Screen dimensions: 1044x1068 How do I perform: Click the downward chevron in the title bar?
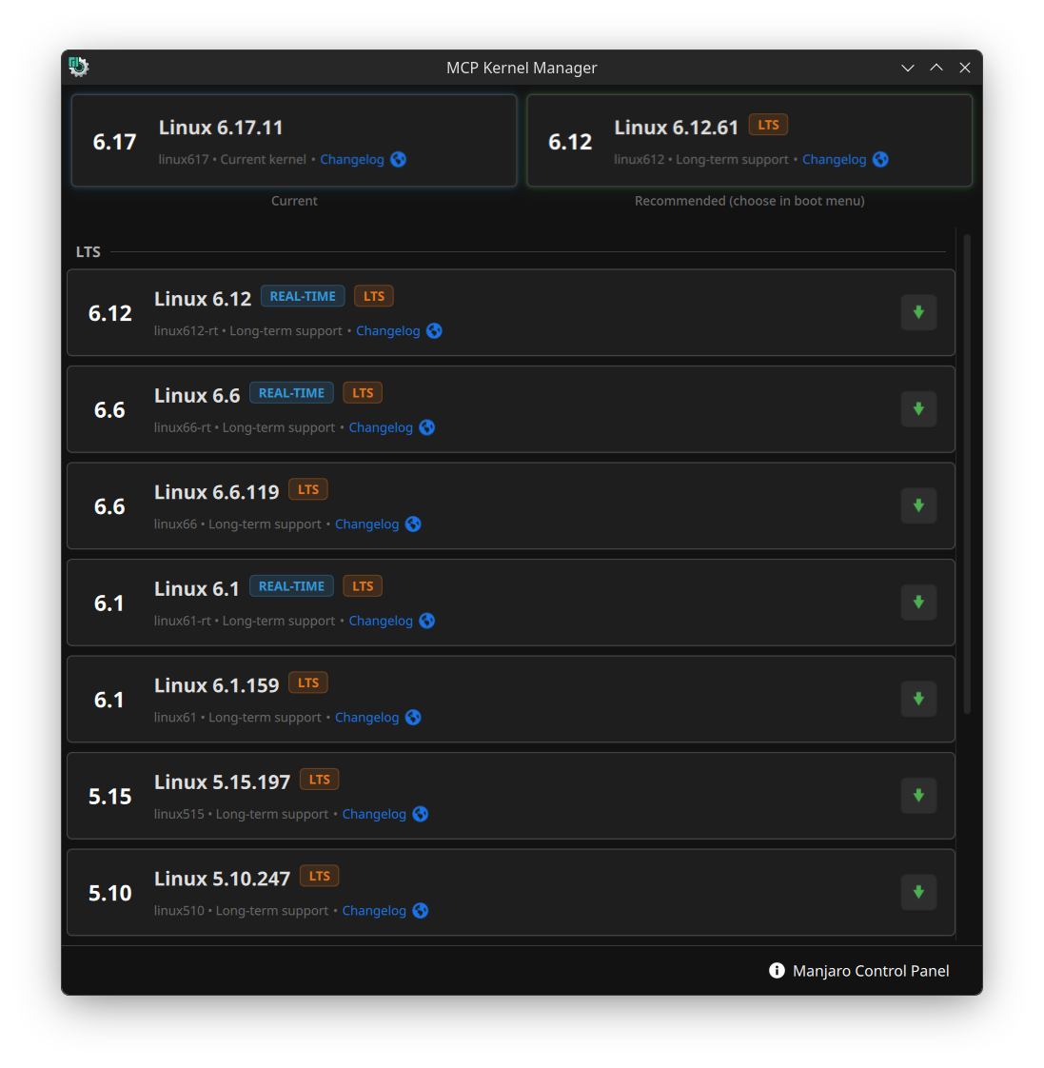907,68
